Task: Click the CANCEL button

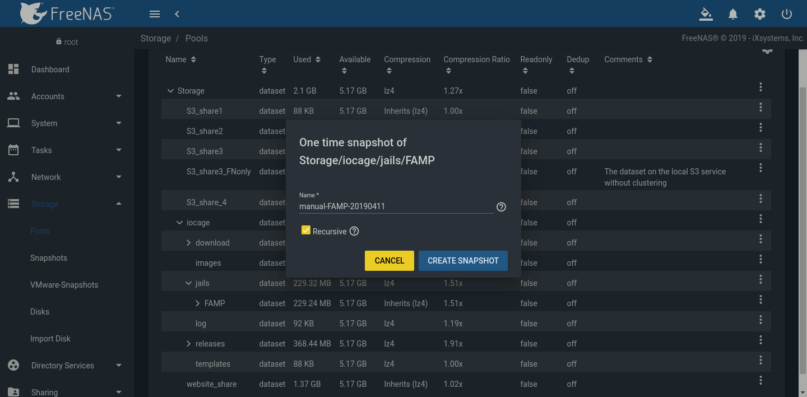Action: pos(389,261)
